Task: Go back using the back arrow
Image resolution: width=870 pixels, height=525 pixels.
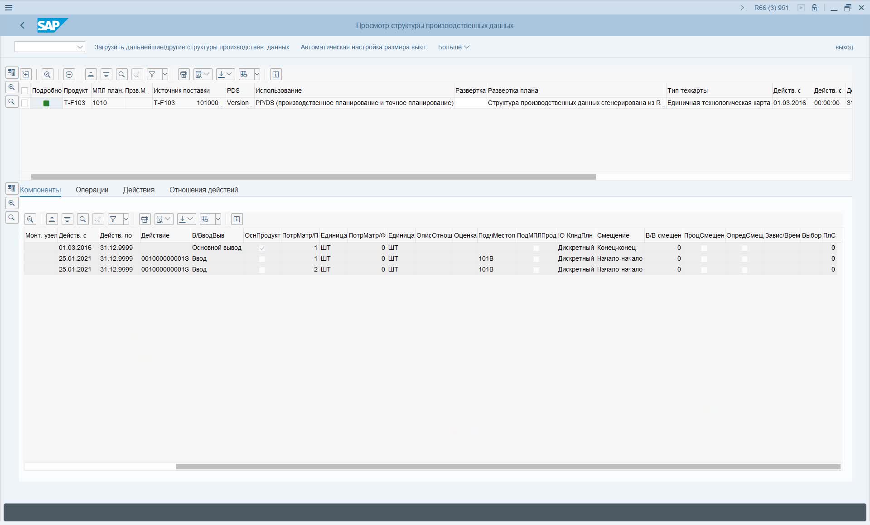Action: 22,25
